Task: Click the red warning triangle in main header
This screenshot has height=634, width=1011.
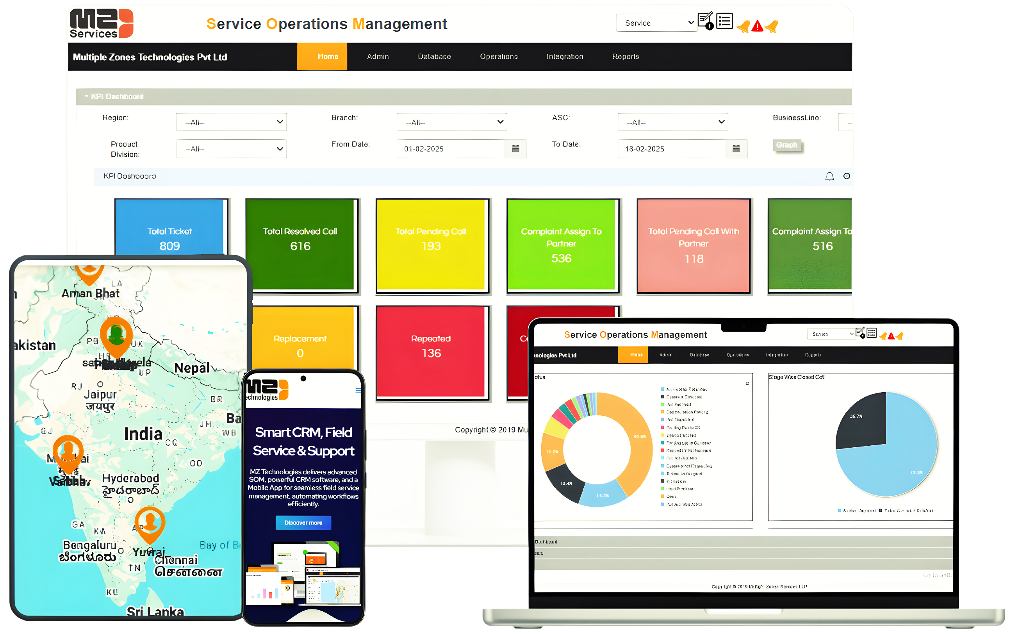Action: [758, 27]
